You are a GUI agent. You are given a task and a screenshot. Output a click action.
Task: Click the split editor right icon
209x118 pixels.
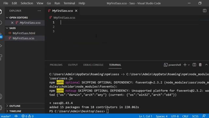[204, 10]
